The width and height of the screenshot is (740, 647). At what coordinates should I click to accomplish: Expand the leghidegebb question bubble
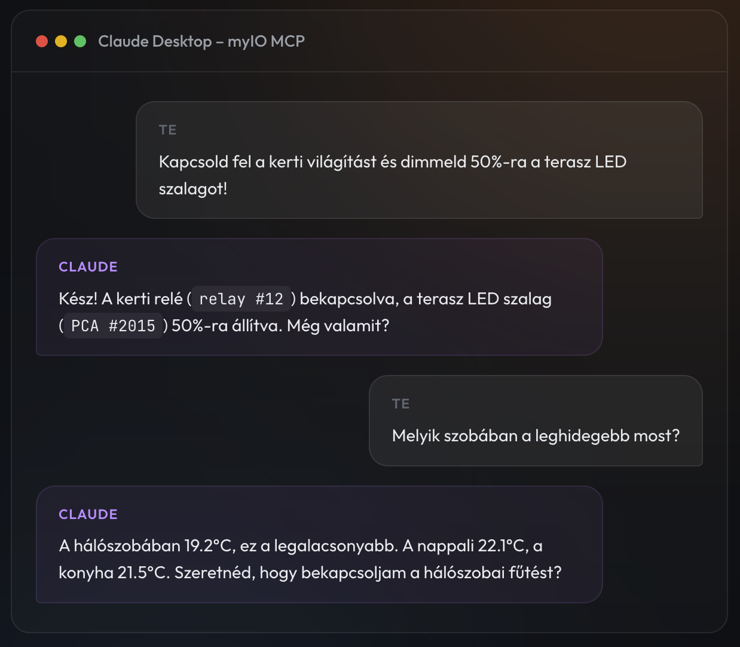click(536, 421)
